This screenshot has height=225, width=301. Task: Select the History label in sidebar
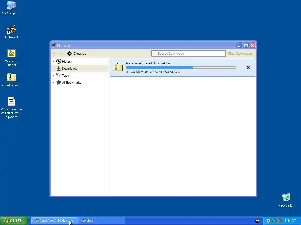(67, 62)
